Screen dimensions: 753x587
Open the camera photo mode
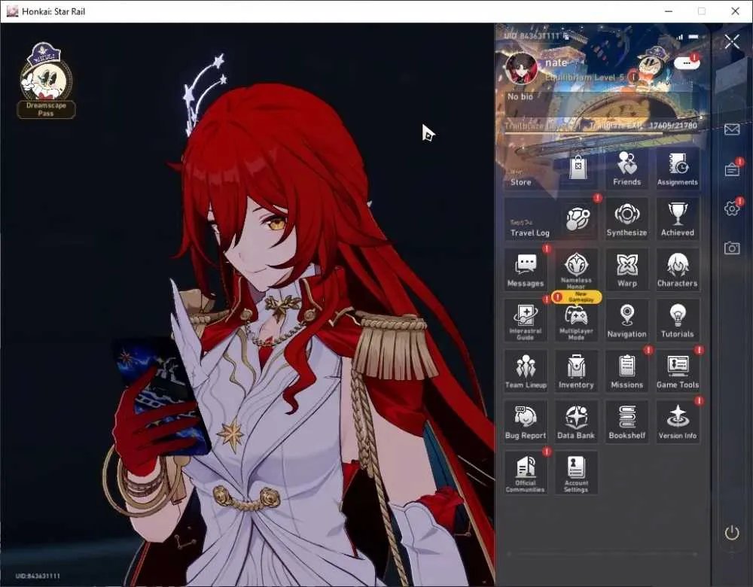[732, 248]
